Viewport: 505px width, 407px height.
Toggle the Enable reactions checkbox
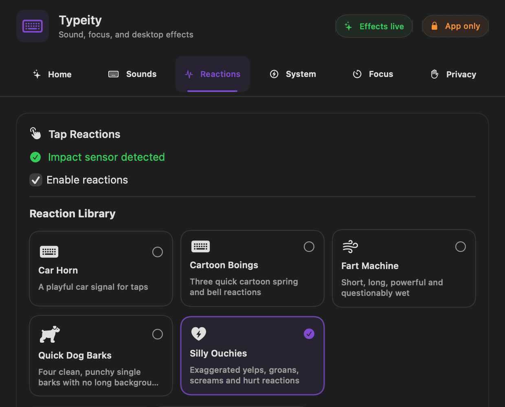pyautogui.click(x=36, y=180)
